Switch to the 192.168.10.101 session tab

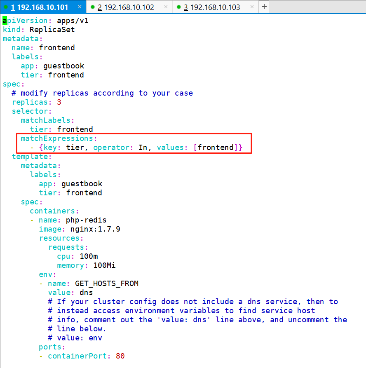coord(42,7)
